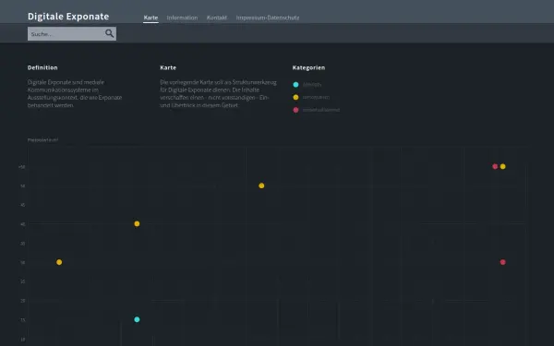554x346 pixels.
Task: Select the yellow data point at level 50
Action: 261,185
